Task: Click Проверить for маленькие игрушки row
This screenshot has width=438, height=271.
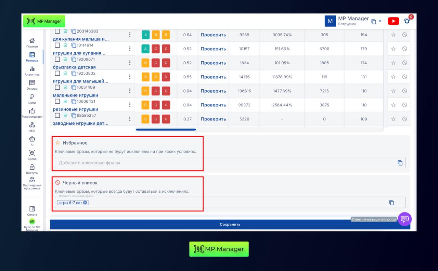Action: (x=213, y=91)
